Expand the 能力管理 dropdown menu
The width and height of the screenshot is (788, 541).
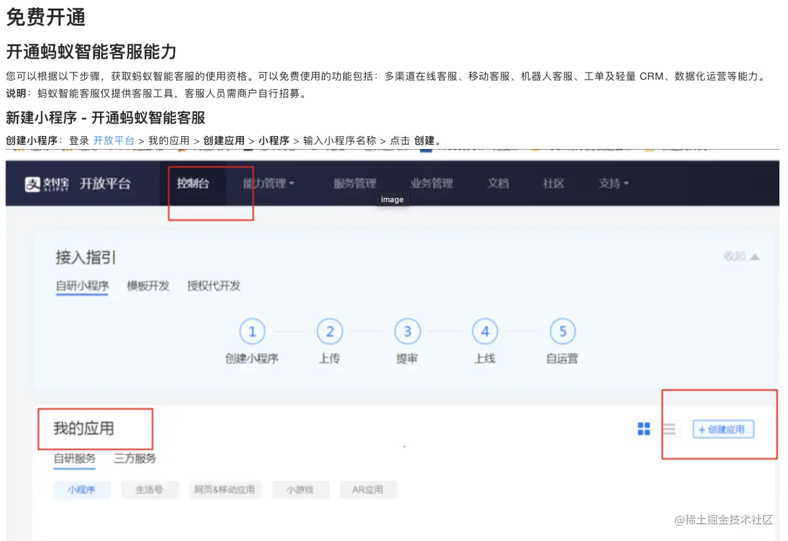click(268, 183)
